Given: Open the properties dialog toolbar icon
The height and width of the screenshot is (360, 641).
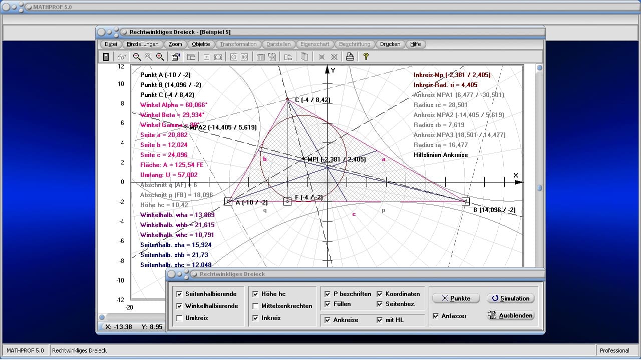Looking at the screenshot, I should 176,57.
